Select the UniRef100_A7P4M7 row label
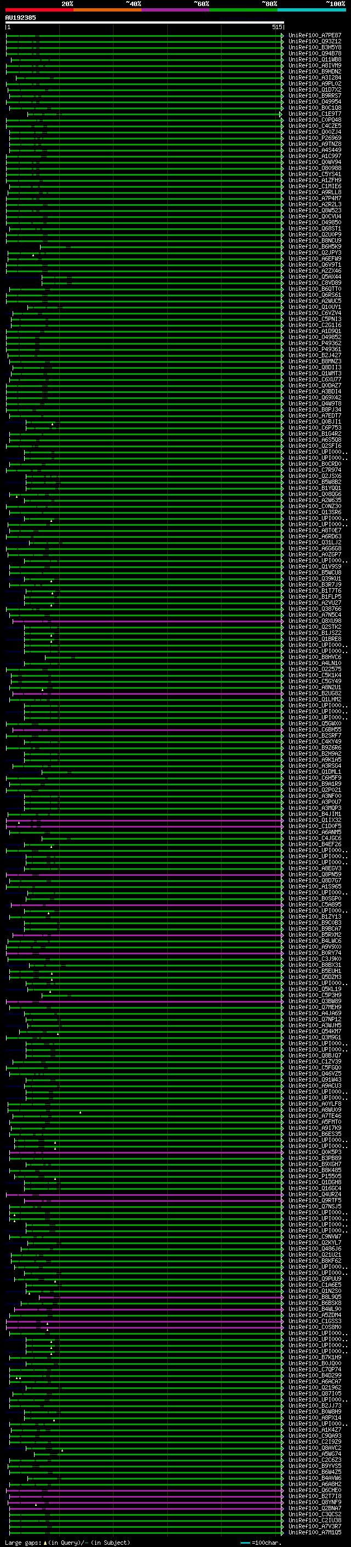Screen dimensions: 351x1547 [x=315, y=198]
